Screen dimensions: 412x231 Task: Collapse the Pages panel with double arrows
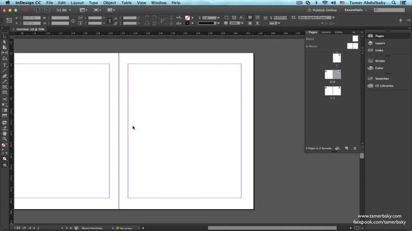pyautogui.click(x=353, y=32)
